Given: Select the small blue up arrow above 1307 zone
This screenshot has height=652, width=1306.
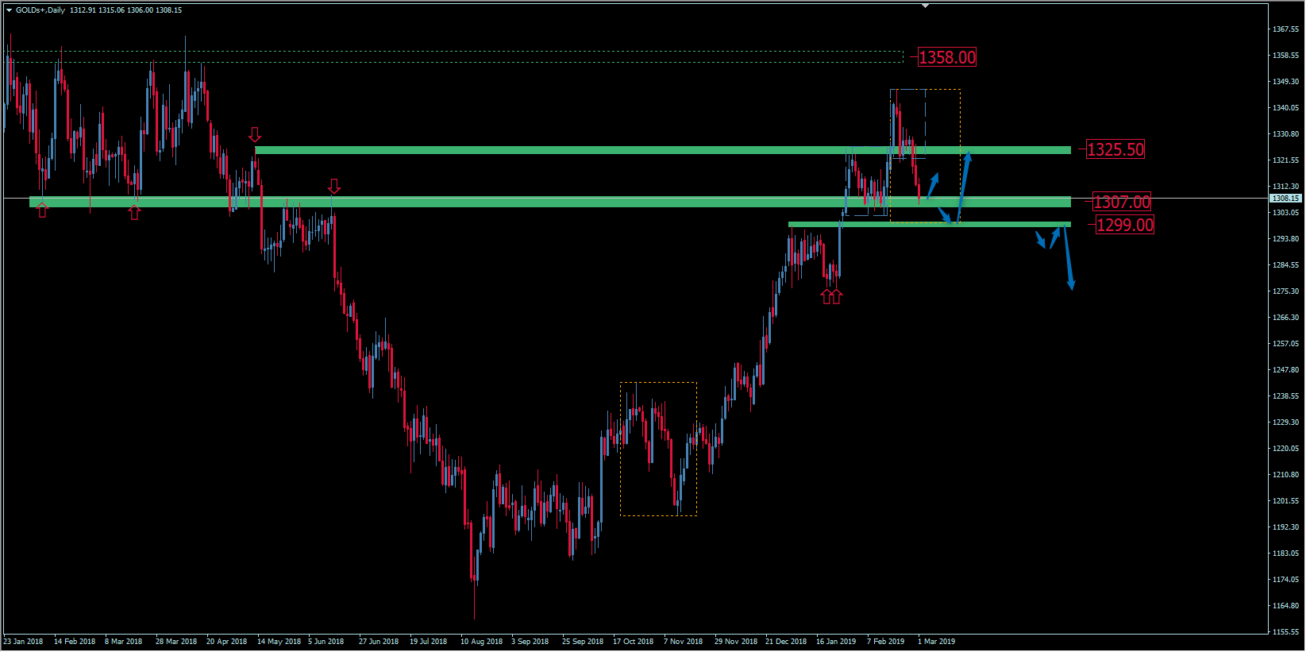Looking at the screenshot, I should 933,186.
